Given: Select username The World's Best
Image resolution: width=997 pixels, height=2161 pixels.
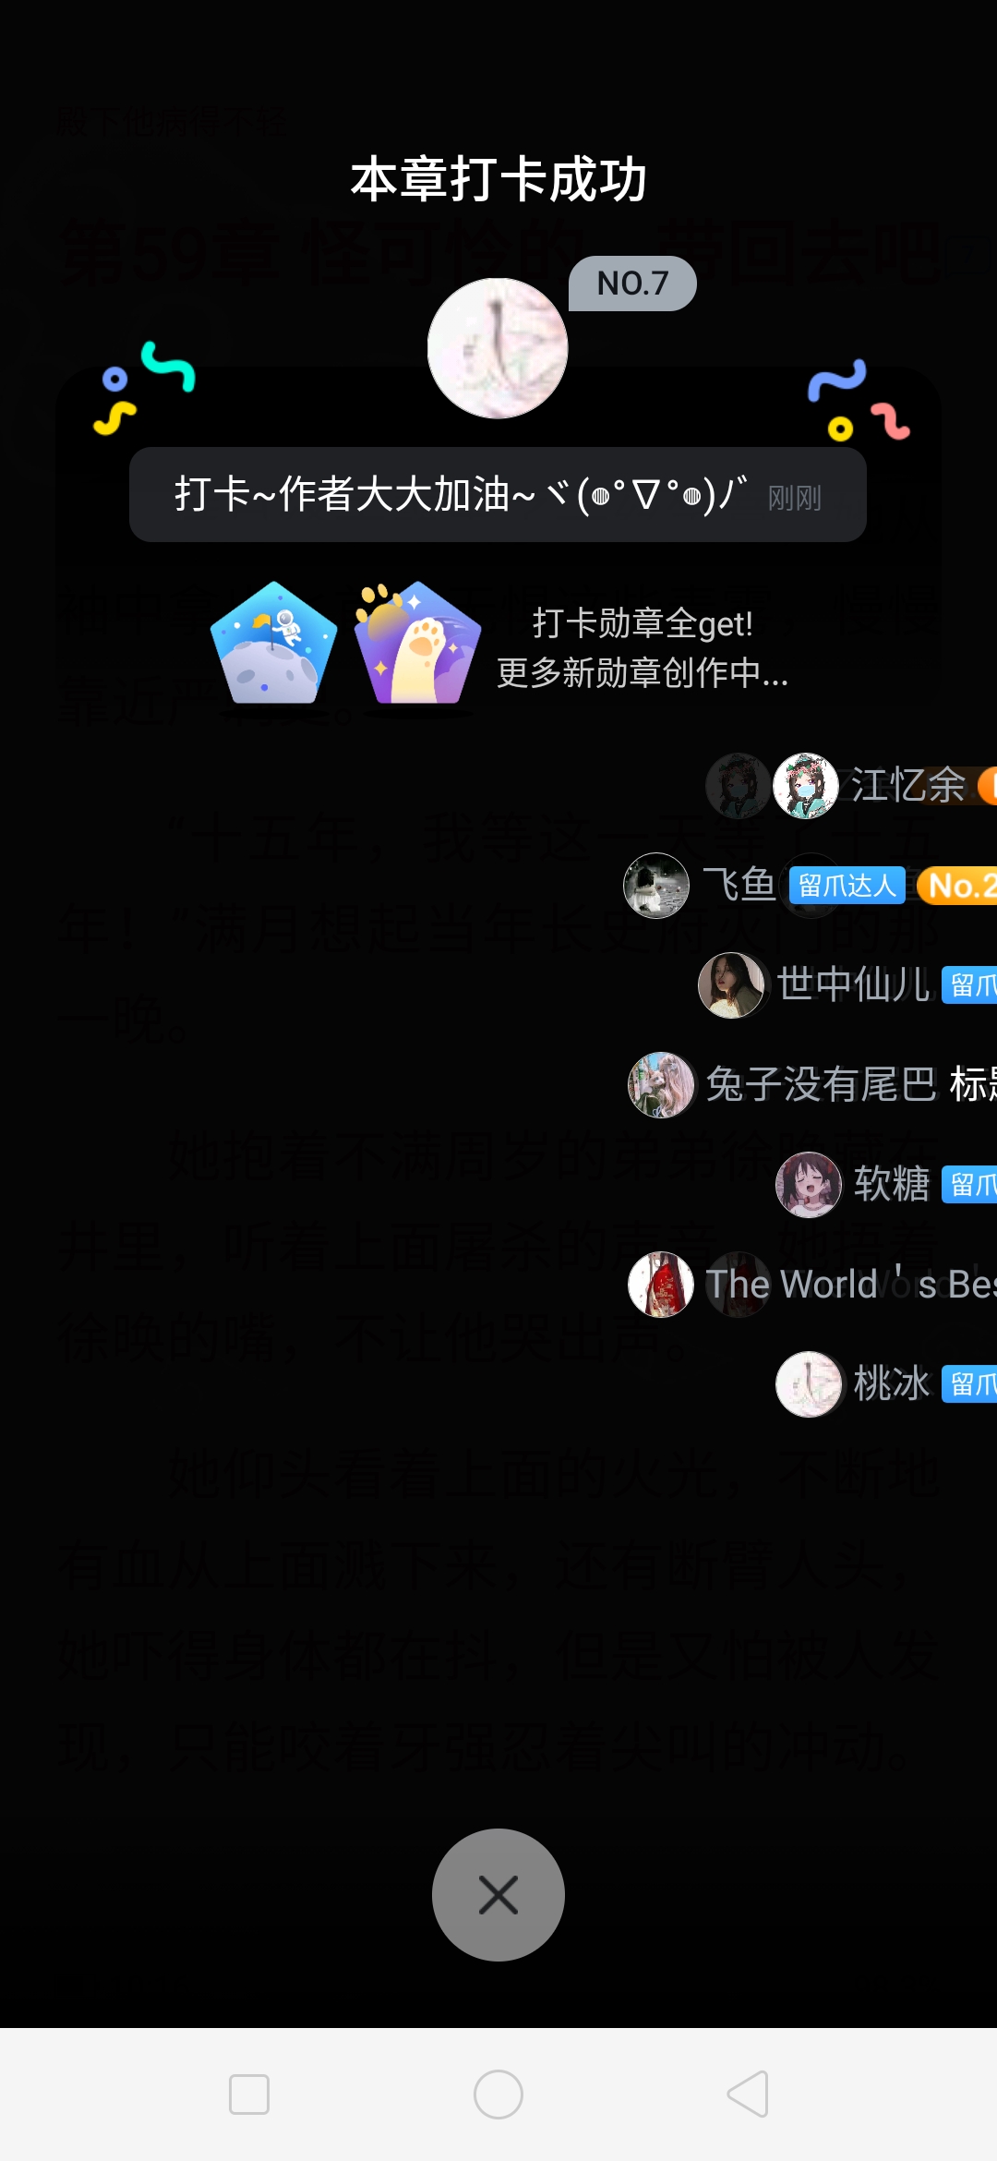Looking at the screenshot, I should [x=851, y=1284].
